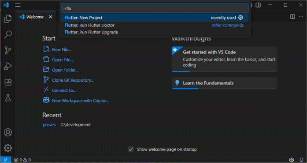This screenshot has height=163, width=307.
Task: Click the 'recently used' label
Action: pos(223,18)
